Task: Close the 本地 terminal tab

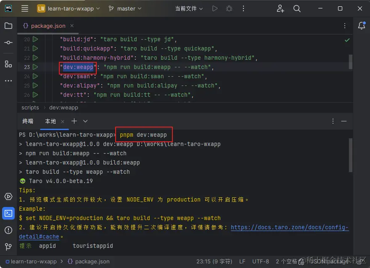Action: [63, 121]
